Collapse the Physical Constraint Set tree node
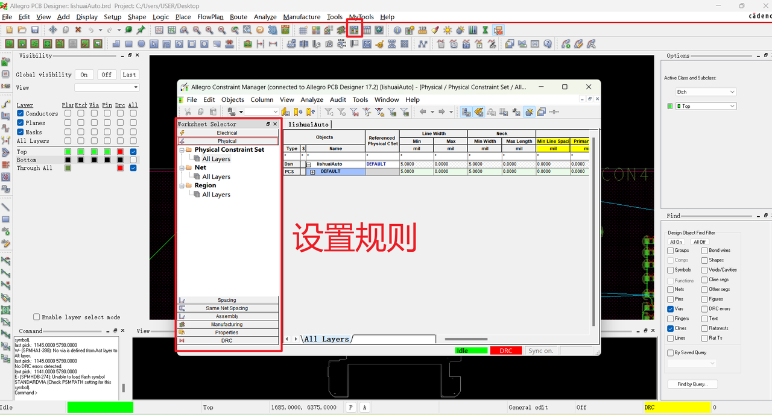Screen dimensions: 772x415 [x=182, y=149]
